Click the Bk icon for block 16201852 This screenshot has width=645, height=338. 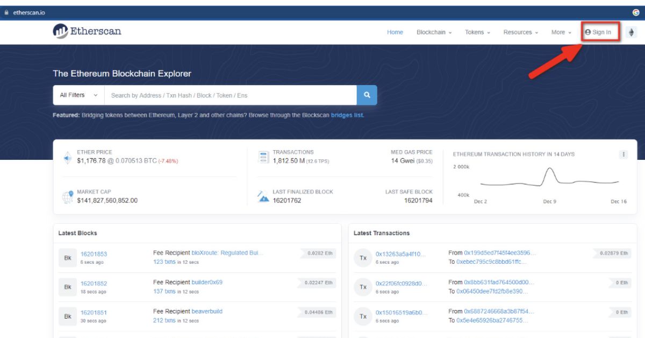pyautogui.click(x=68, y=287)
